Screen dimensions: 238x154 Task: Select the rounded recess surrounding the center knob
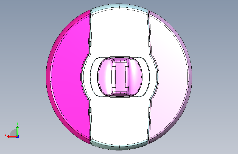[x=94, y=77]
